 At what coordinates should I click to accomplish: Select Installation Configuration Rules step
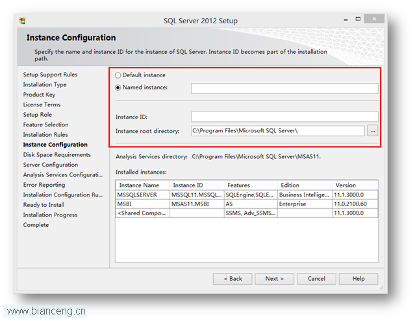(63, 195)
